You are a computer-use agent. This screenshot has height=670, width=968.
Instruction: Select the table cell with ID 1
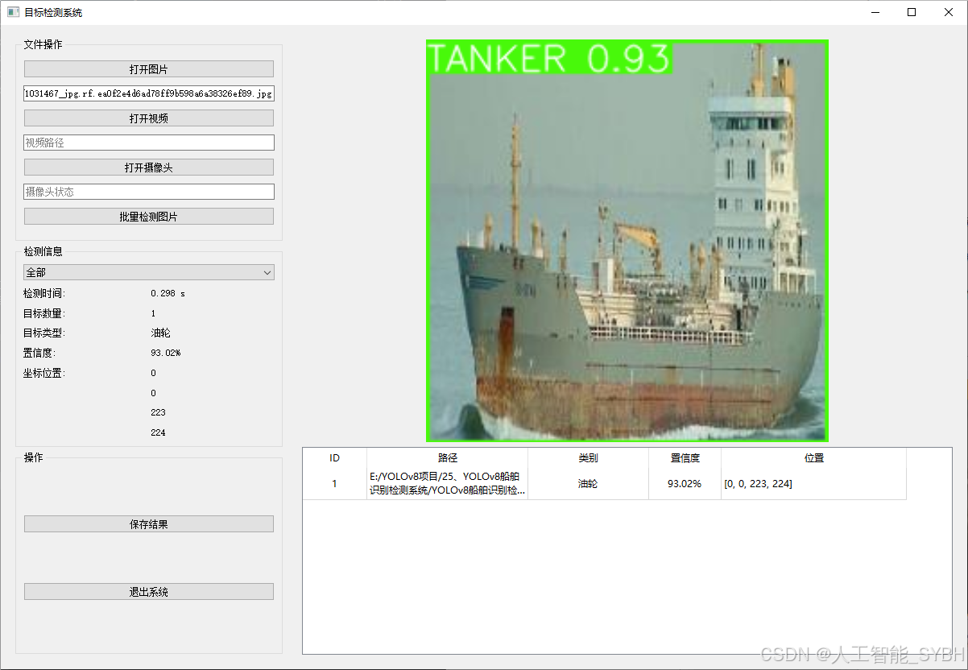coord(335,484)
